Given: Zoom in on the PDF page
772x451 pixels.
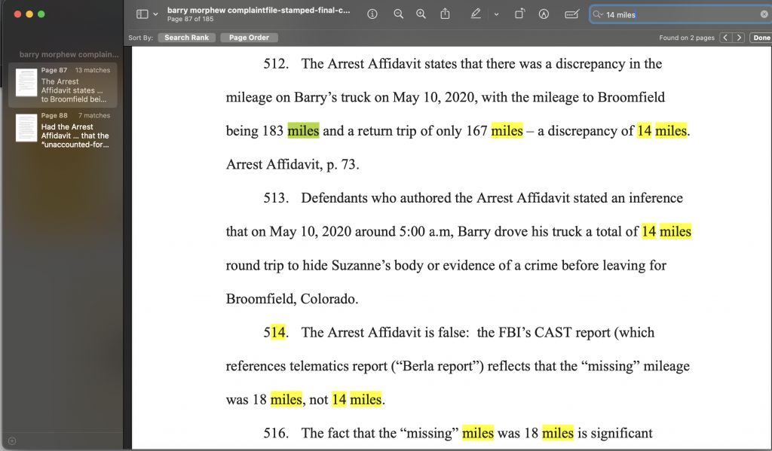Looking at the screenshot, I should point(421,14).
